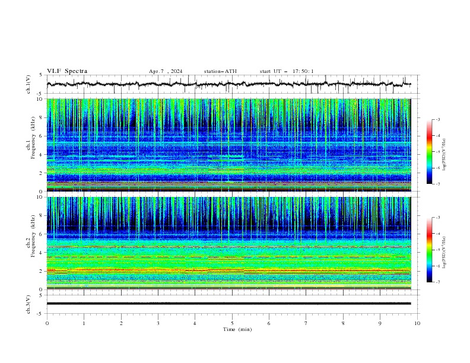Click the "-3" tick on ch.2 colorbar
Image resolution: width=470 pixels, height=363 pixels.
point(438,218)
